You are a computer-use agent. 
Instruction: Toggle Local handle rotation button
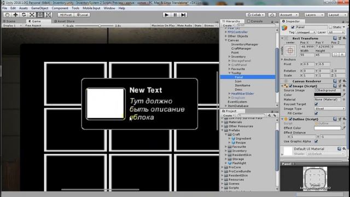[82, 15]
